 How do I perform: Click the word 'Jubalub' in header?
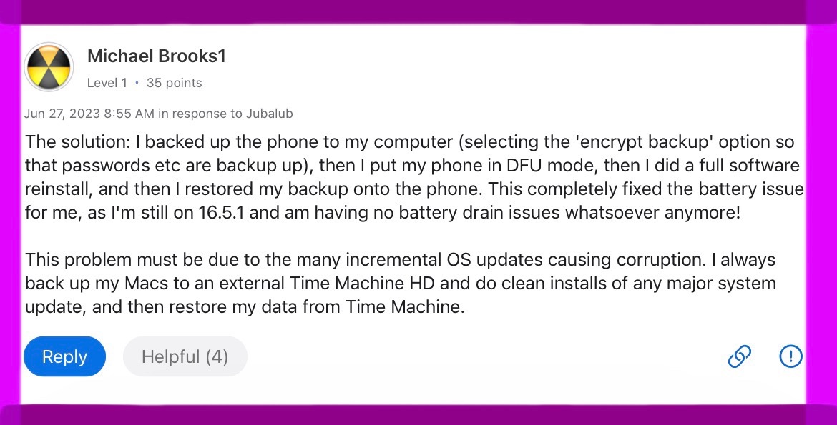tap(270, 114)
